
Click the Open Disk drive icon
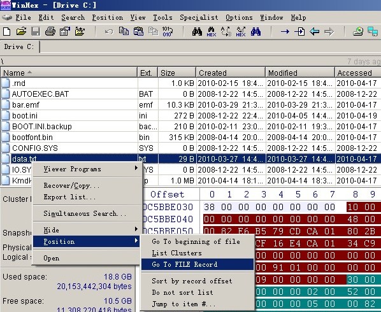click(x=358, y=32)
